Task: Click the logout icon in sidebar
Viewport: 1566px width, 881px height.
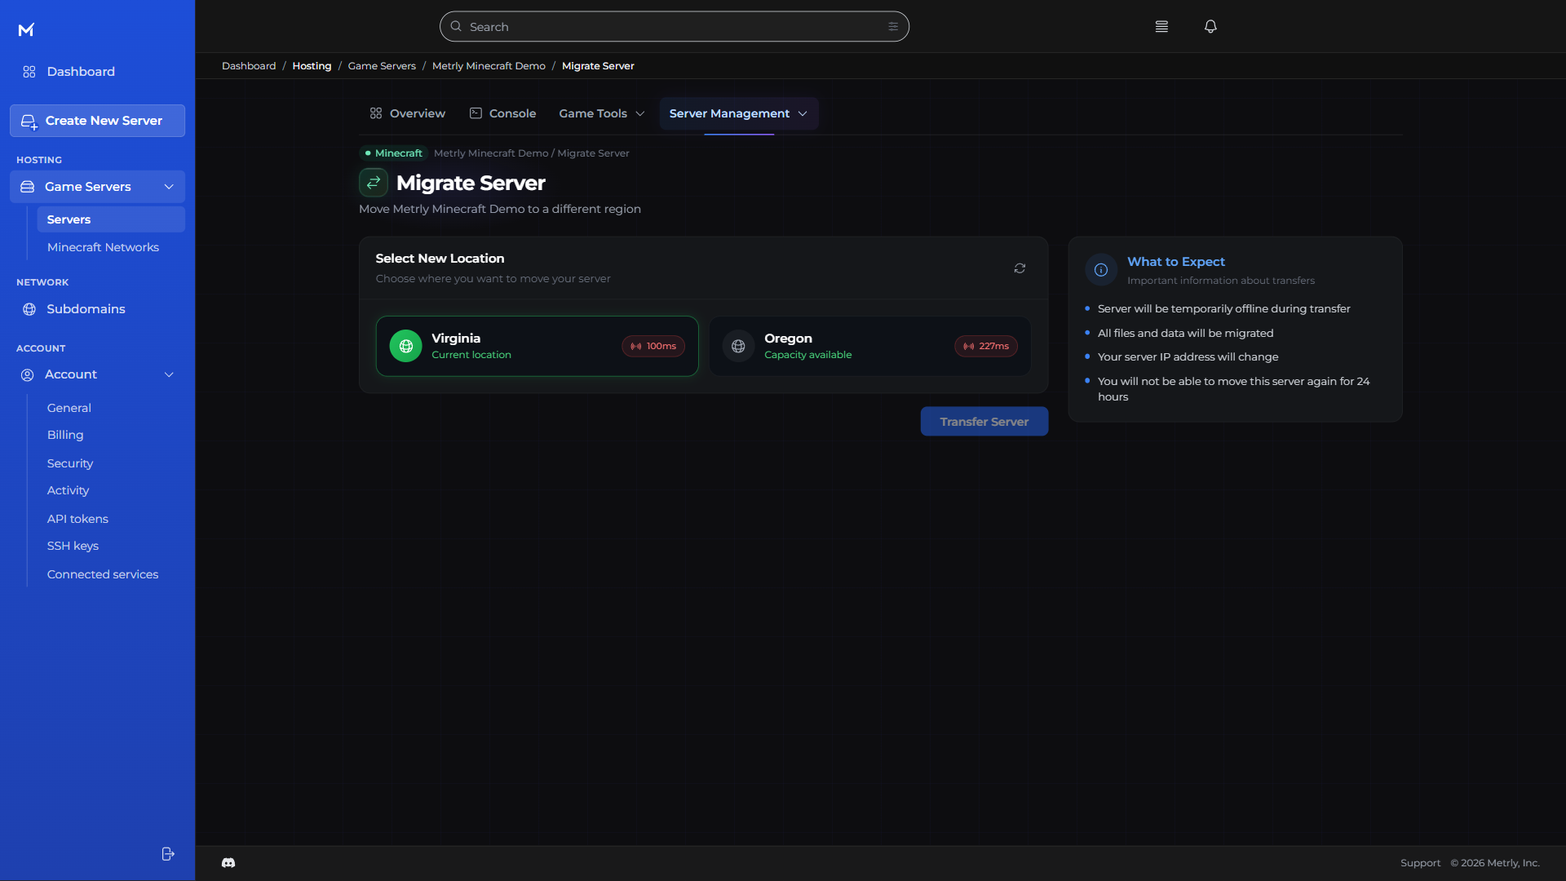Action: pos(168,853)
